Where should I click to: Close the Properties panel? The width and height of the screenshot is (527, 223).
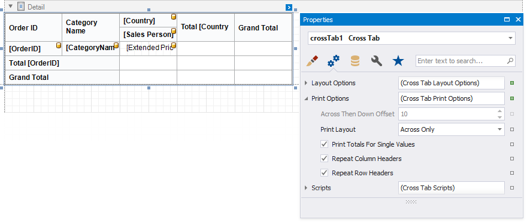518,20
